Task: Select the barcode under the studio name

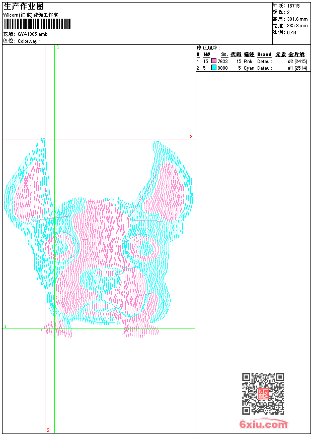Action: click(37, 24)
